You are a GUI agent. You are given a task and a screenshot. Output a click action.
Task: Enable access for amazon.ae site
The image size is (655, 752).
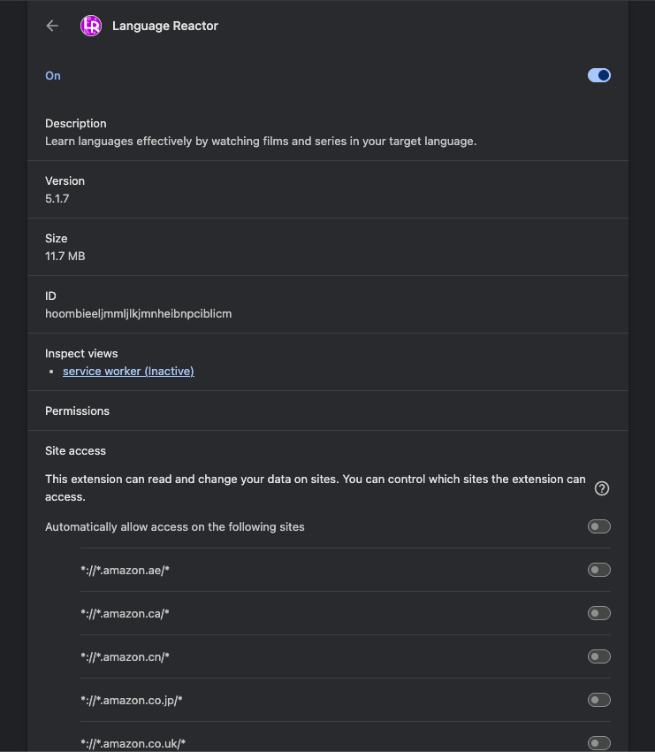(598, 570)
